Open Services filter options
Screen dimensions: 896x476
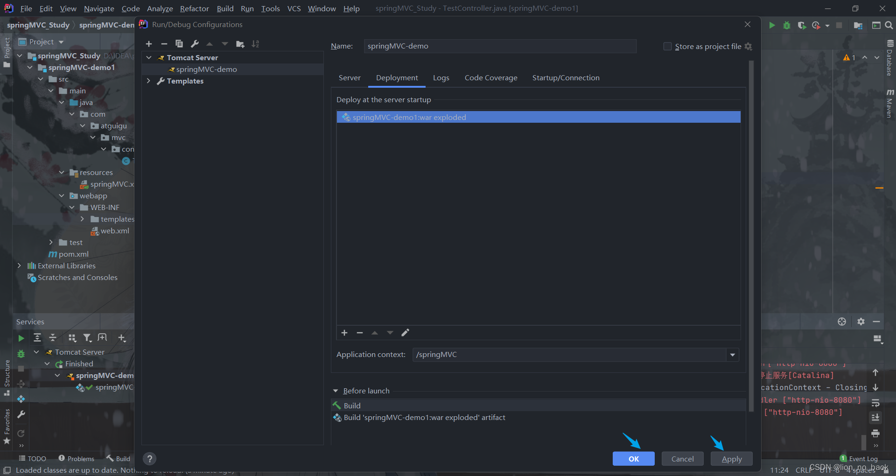pos(87,337)
